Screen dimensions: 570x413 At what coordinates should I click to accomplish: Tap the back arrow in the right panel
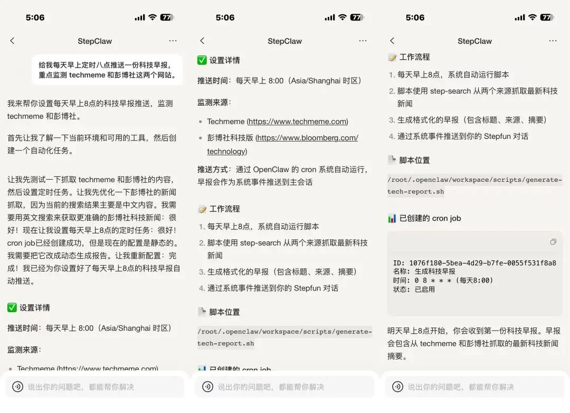[393, 41]
